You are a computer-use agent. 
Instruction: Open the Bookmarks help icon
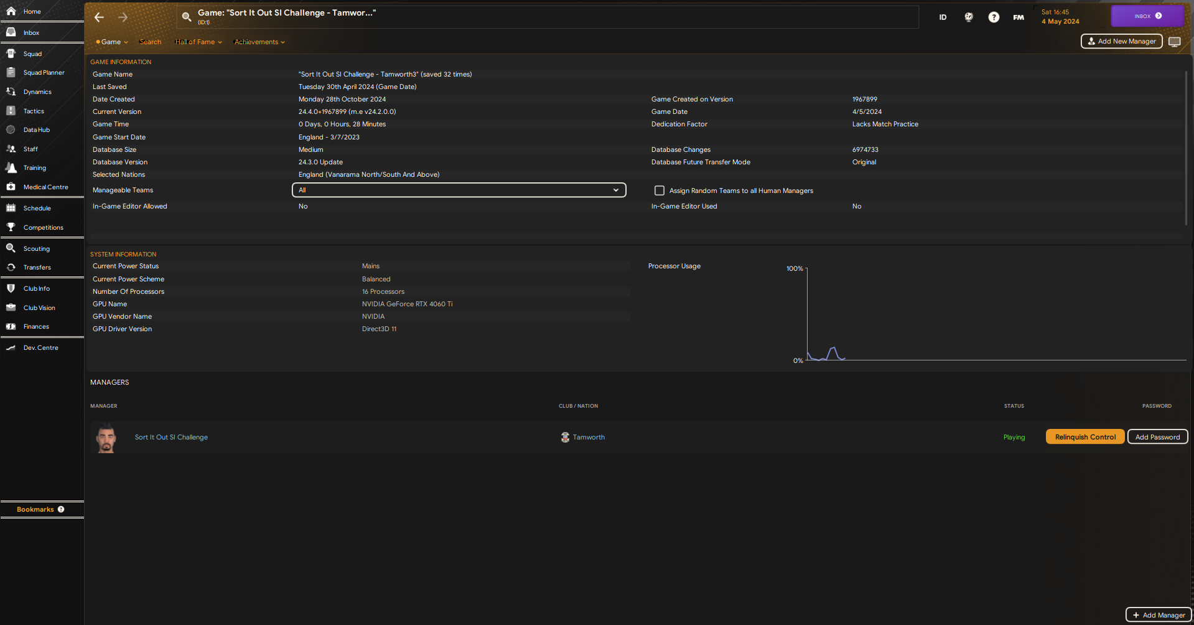pos(61,509)
